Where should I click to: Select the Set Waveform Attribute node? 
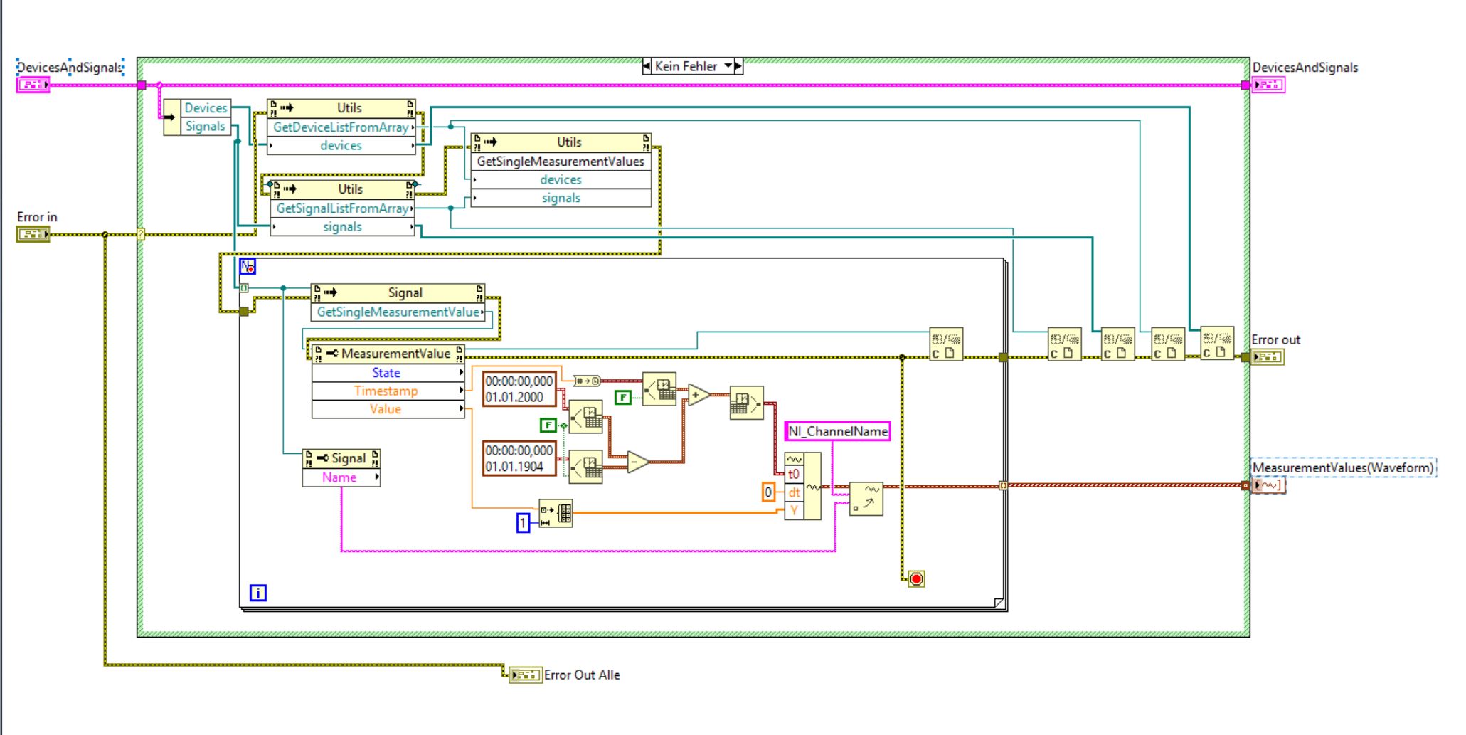pos(866,499)
